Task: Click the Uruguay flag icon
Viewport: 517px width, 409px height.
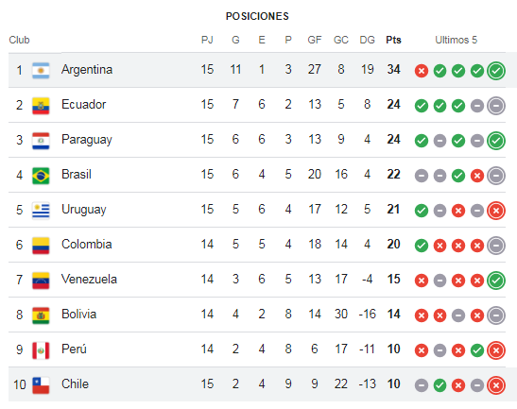Action: click(41, 211)
